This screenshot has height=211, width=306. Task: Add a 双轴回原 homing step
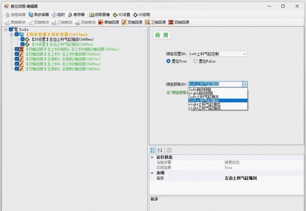pos(132,22)
